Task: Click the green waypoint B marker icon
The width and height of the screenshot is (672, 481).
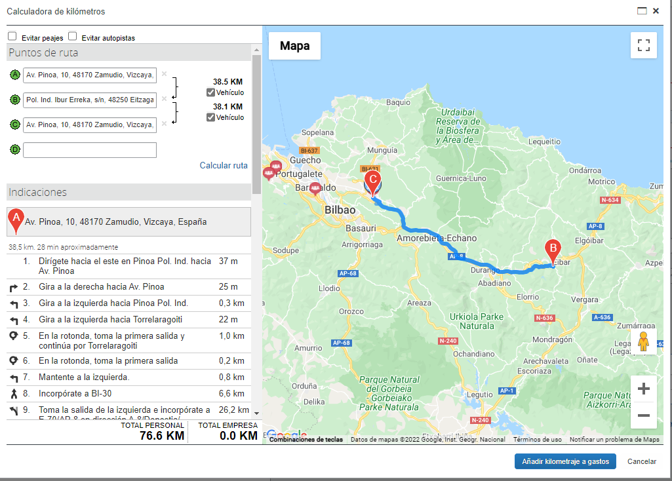Action: point(15,100)
